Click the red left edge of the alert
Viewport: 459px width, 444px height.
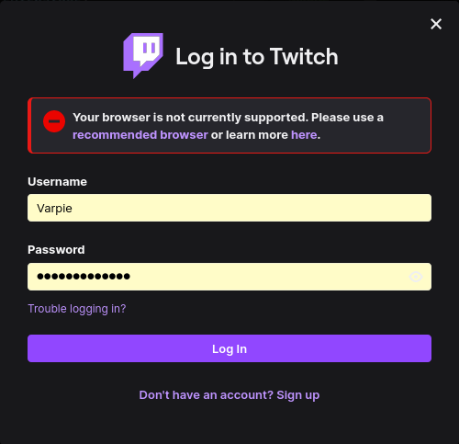[29, 126]
